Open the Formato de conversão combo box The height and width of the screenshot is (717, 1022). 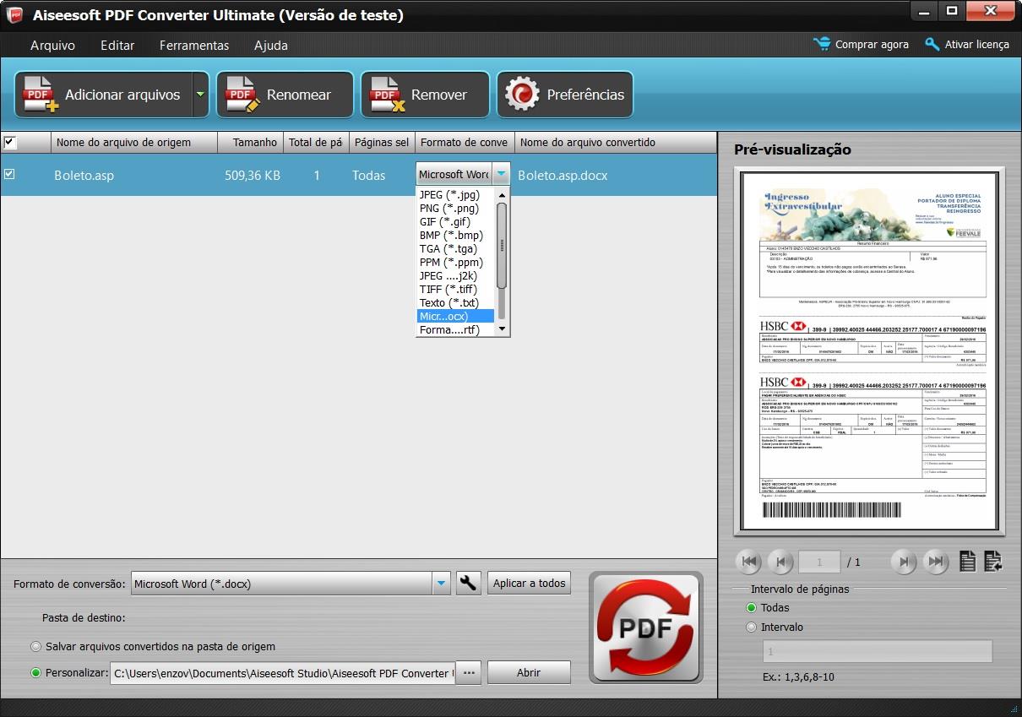[291, 584]
